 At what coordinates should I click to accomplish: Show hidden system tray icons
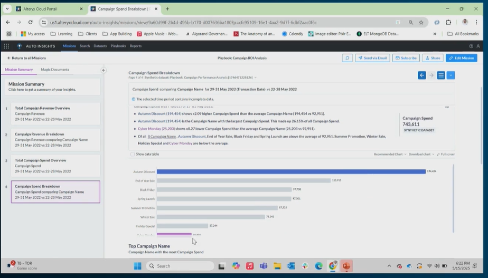[x=389, y=266]
